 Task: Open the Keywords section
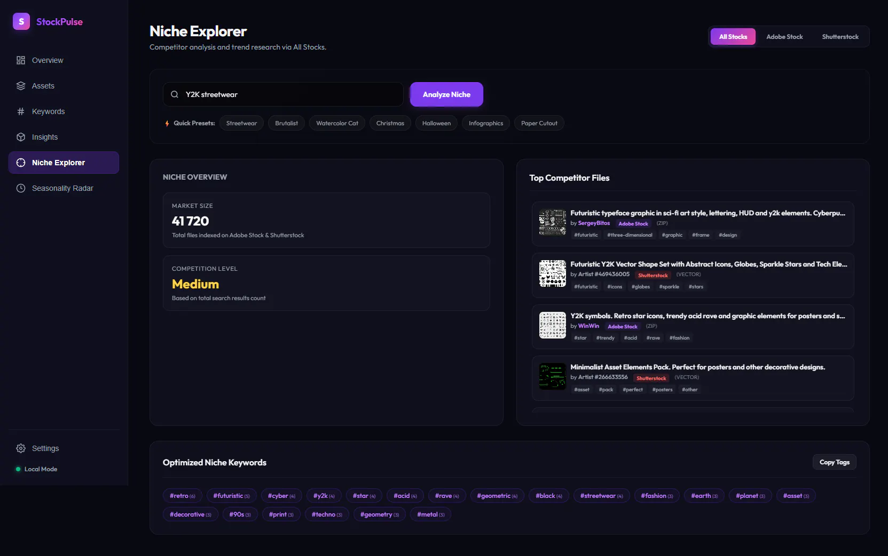point(64,111)
